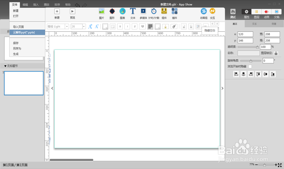This screenshot has width=284, height=169.
Task: Toggle italic formatting button
Action: point(127,26)
